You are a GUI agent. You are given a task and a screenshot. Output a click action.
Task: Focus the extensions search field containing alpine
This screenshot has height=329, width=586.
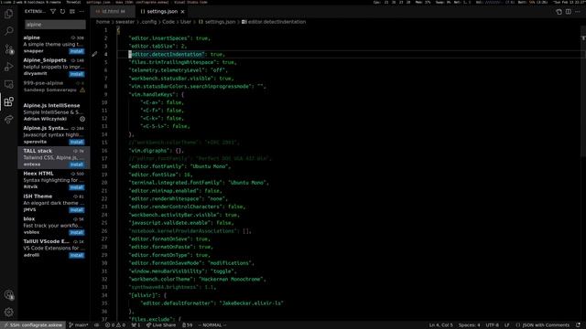click(55, 25)
